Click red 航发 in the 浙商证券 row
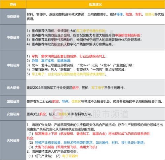This screenshot has width=165, height=160. [129, 14]
